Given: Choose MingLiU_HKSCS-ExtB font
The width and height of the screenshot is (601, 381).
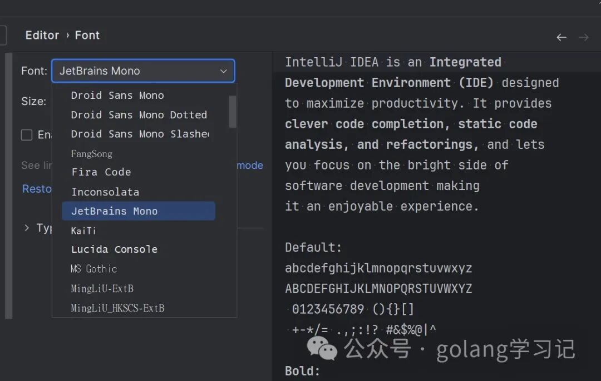Looking at the screenshot, I should pos(117,308).
